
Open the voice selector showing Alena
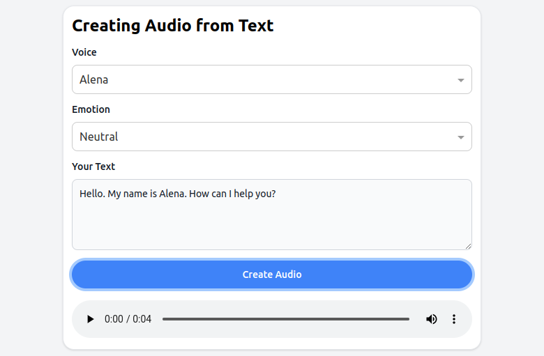coord(265,79)
